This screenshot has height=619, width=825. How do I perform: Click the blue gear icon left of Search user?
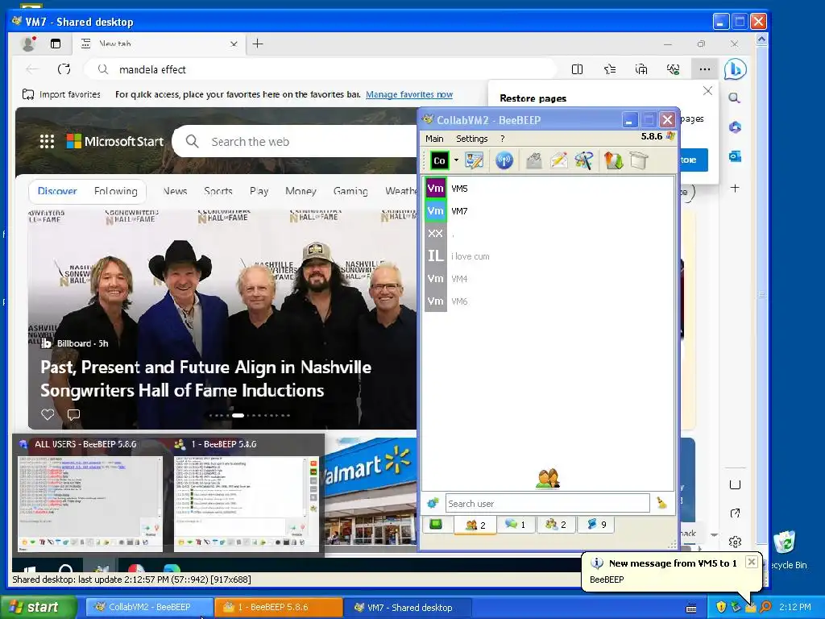tap(433, 503)
